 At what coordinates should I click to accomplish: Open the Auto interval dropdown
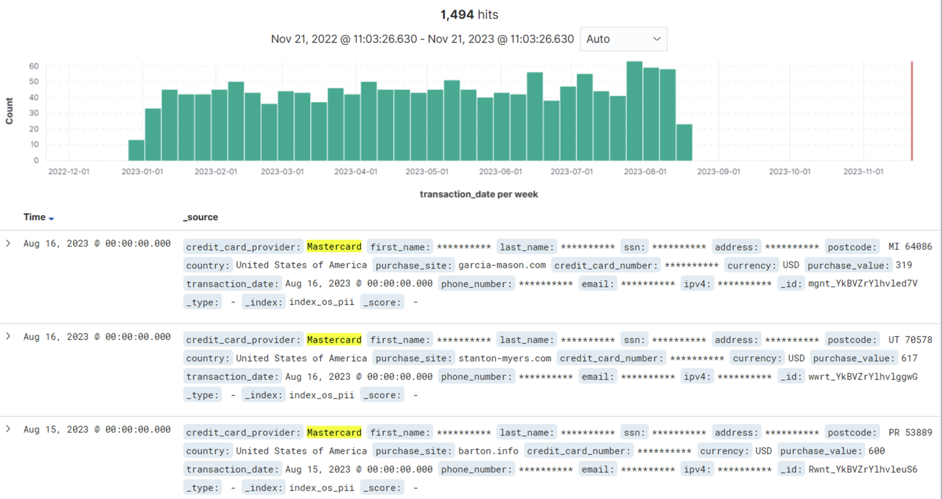(623, 39)
